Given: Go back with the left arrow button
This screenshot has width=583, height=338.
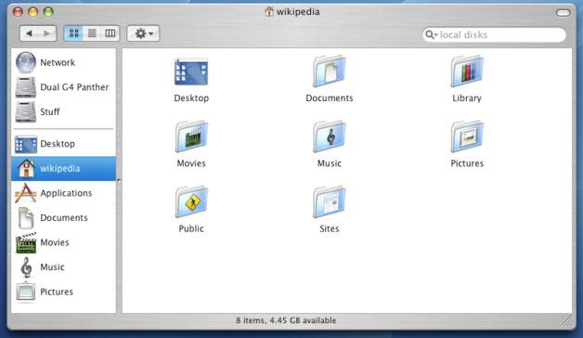Looking at the screenshot, I should tap(29, 33).
